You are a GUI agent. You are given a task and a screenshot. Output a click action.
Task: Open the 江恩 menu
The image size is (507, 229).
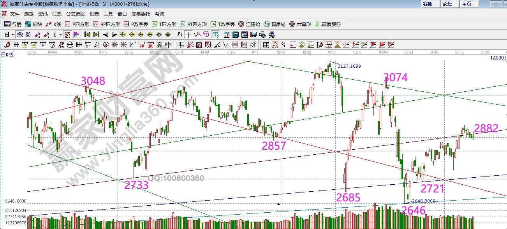click(57, 14)
